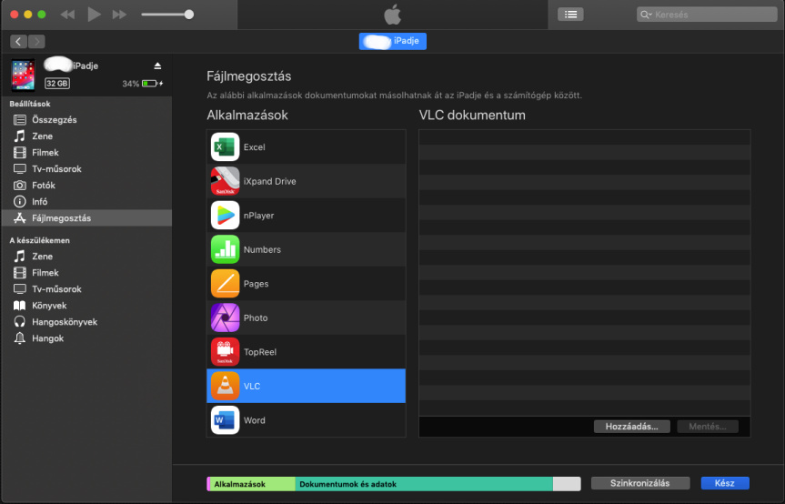This screenshot has height=504, width=785.
Task: Select the Affinity Photo app icon
Action: 225,318
